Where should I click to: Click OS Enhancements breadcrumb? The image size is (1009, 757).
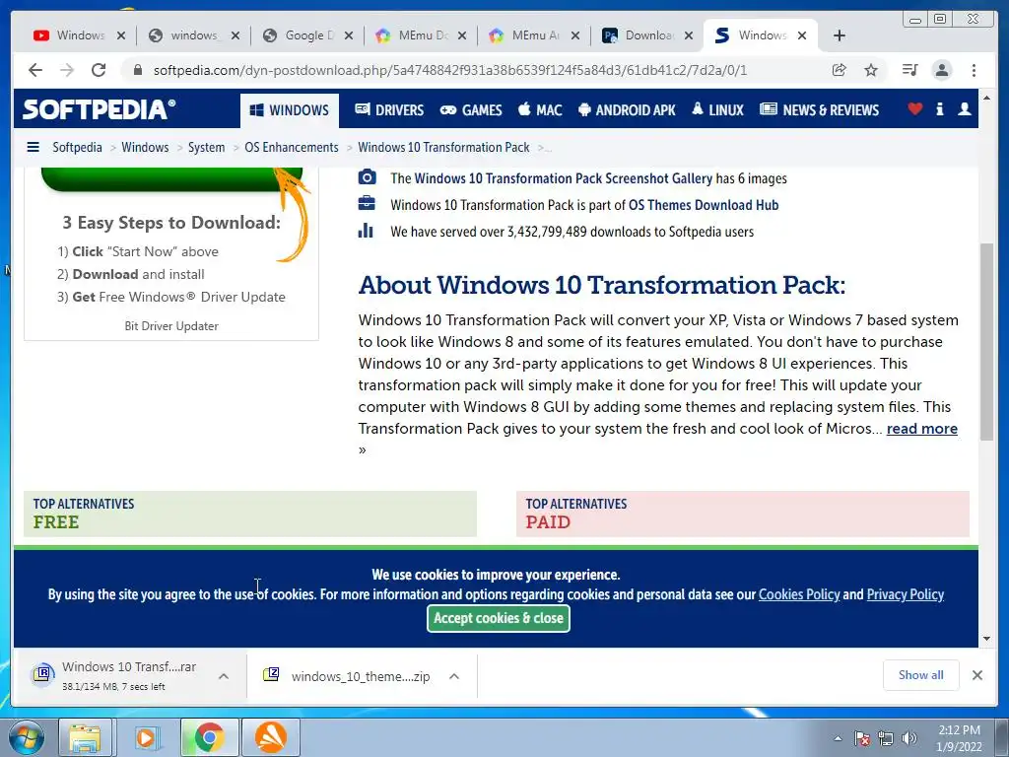(292, 148)
